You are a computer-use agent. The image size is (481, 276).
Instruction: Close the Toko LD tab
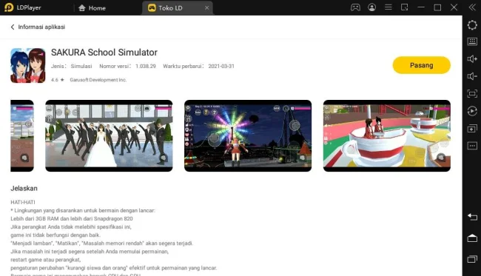[x=207, y=8]
